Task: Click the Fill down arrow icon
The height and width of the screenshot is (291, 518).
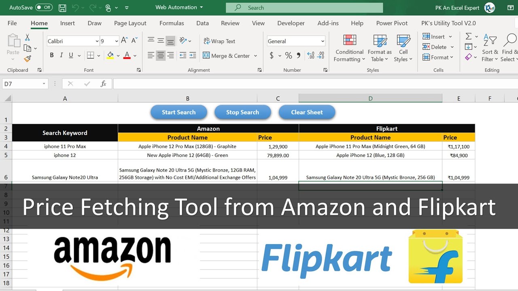Action: pos(469,47)
